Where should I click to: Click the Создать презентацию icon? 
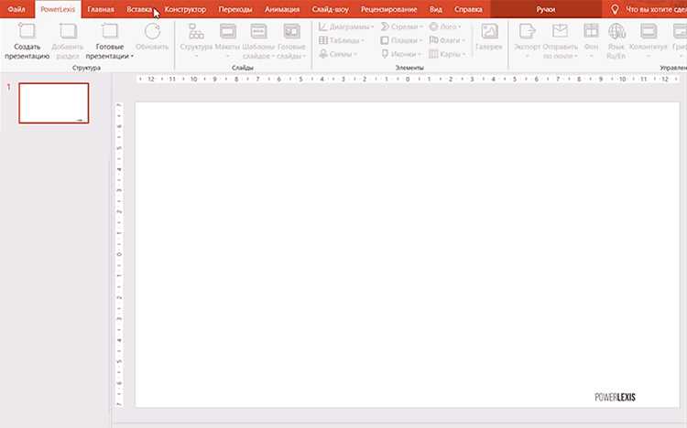[x=27, y=31]
